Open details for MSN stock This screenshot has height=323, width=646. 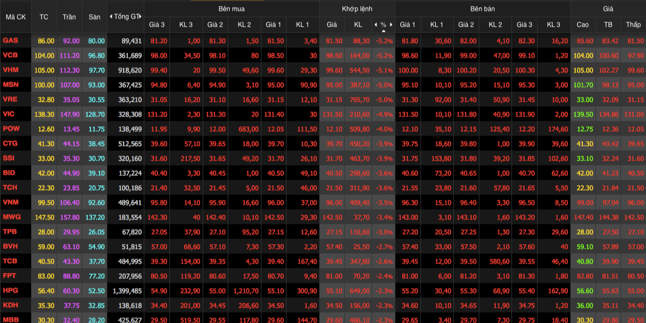(10, 85)
